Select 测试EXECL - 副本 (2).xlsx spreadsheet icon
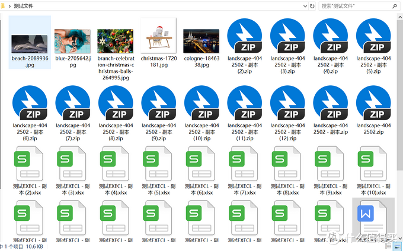 28,163
